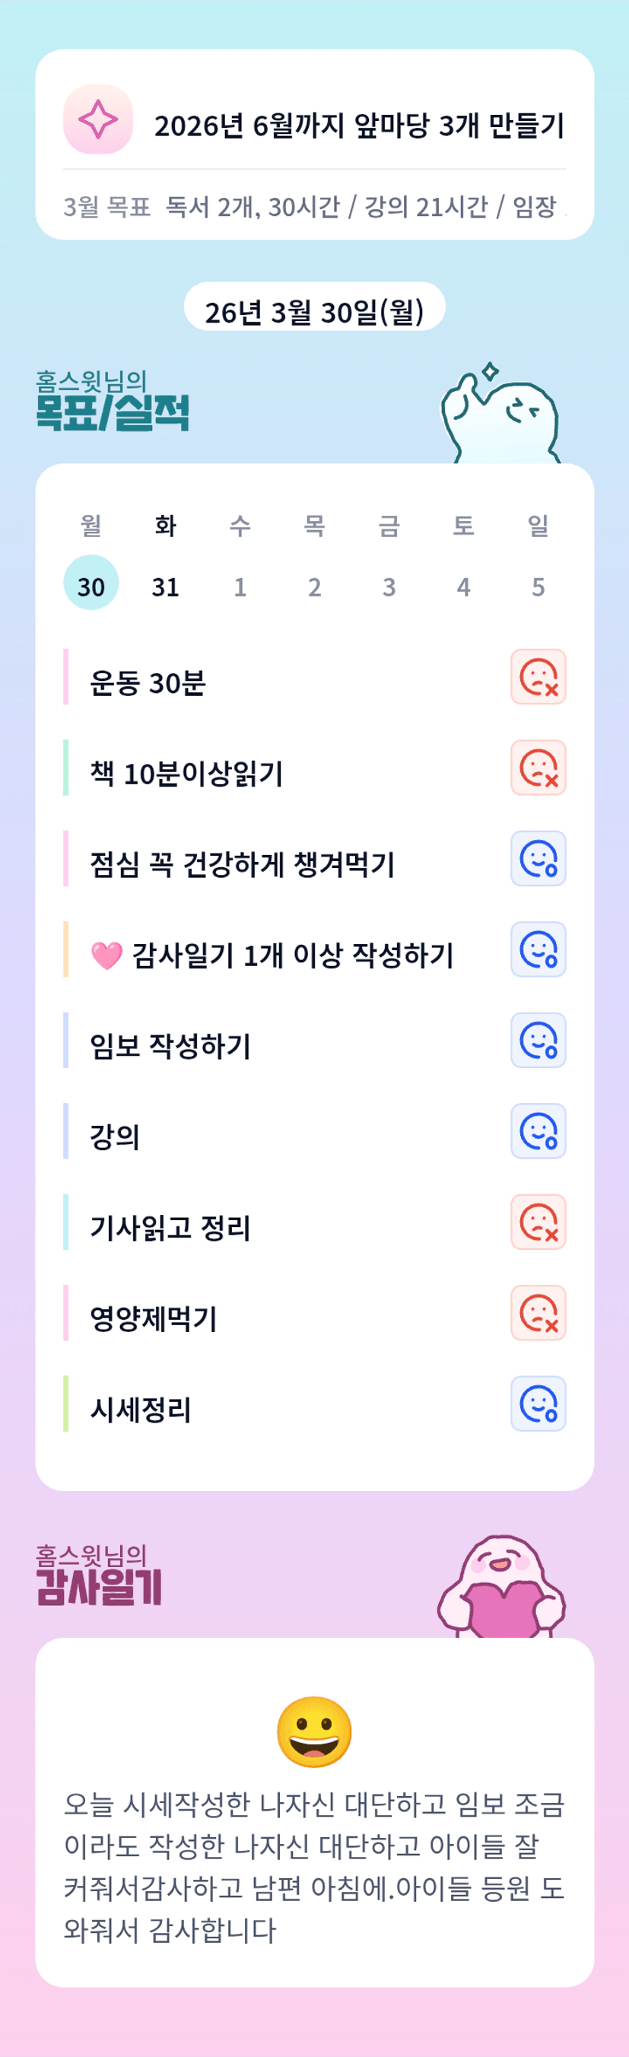Toggle status face for 점심 꼭 건강하게 챙겨먹기
The width and height of the screenshot is (629, 2057).
point(538,858)
